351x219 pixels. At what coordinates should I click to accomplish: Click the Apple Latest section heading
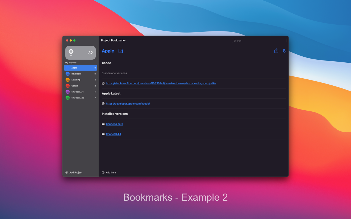pyautogui.click(x=111, y=93)
